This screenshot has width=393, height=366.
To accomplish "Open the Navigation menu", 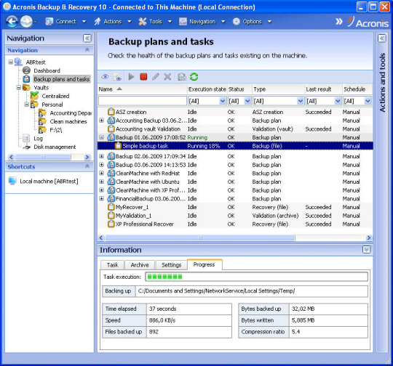I will 202,22.
